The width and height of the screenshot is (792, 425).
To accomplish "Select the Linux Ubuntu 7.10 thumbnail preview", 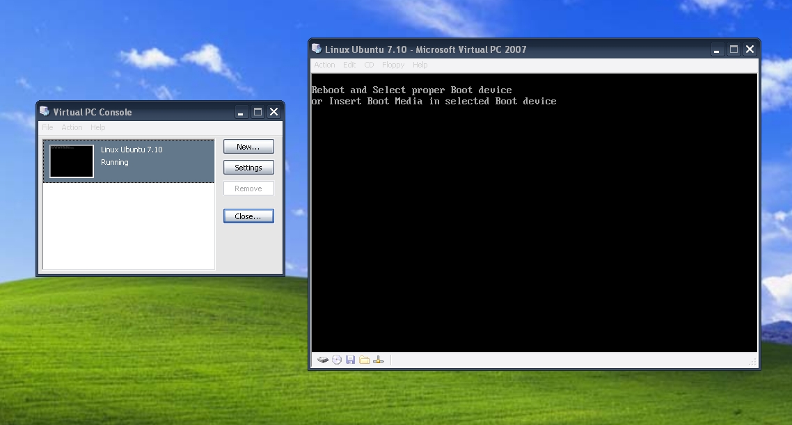I will pos(72,161).
